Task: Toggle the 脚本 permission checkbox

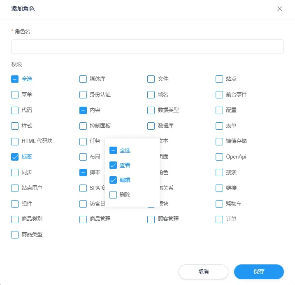Action: tap(83, 173)
